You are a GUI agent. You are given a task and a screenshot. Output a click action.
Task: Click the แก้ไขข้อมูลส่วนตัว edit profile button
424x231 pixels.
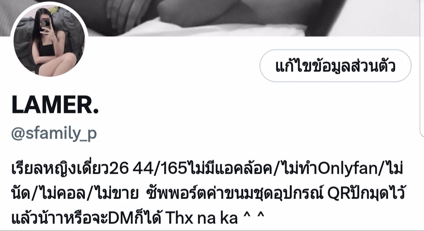[x=335, y=66]
